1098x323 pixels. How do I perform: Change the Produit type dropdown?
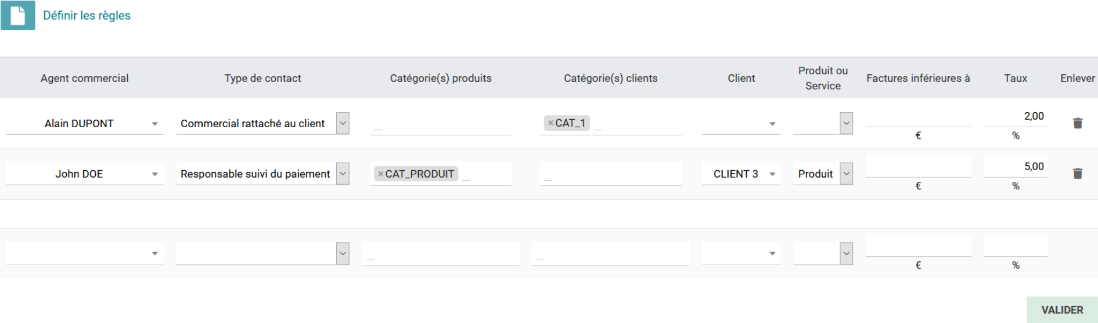pyautogui.click(x=846, y=174)
